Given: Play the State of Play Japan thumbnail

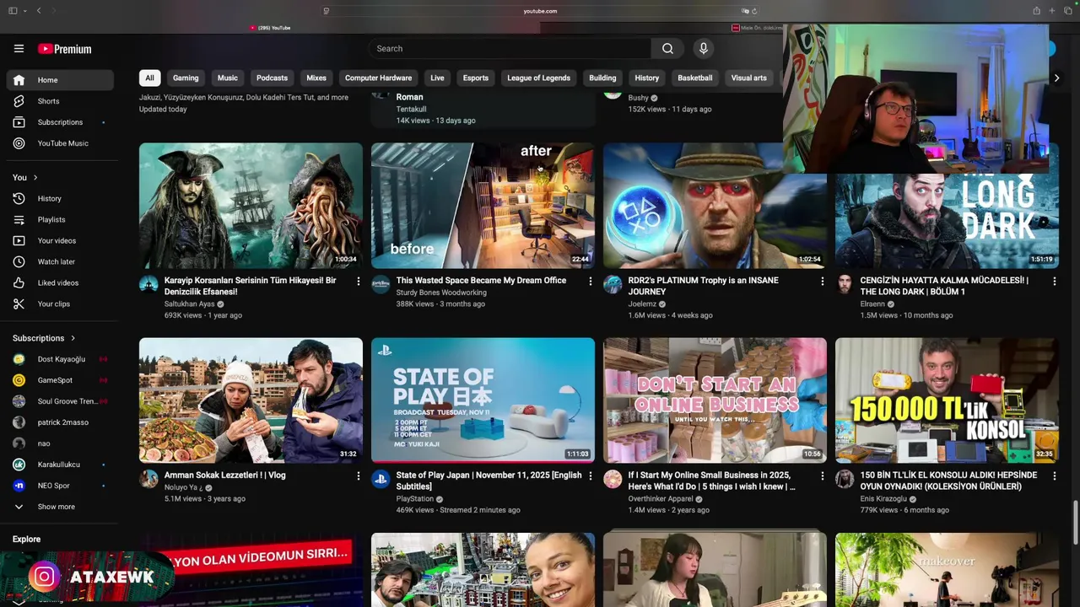Looking at the screenshot, I should click(x=483, y=400).
